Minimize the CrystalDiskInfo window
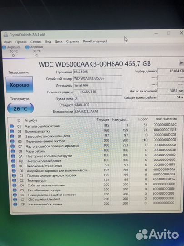 (x=156, y=33)
